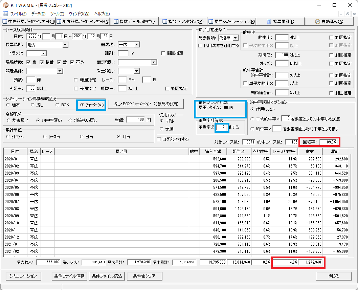Toggle the 良 track condition checkbox
The height and width of the screenshot is (290, 358).
click(x=28, y=62)
